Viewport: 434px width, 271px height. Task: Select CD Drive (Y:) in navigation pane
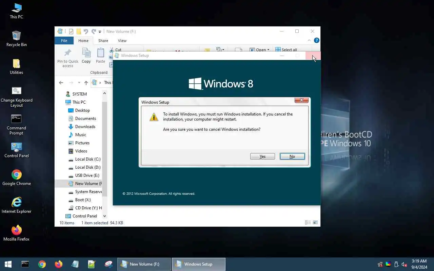pos(85,208)
